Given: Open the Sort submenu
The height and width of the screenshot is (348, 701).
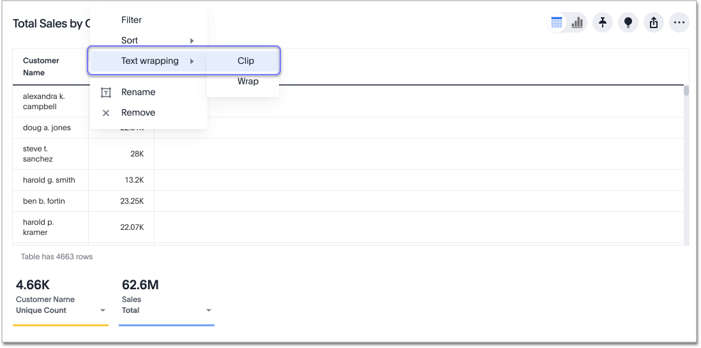Looking at the screenshot, I should [148, 40].
